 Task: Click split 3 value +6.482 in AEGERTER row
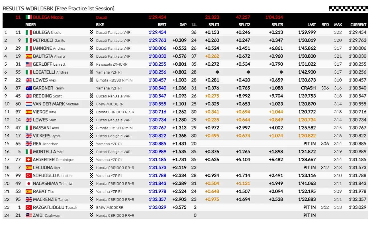pos(276,160)
